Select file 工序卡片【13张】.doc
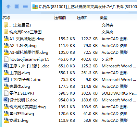Viewport: 137px width, 127px height. click(x=29, y=66)
